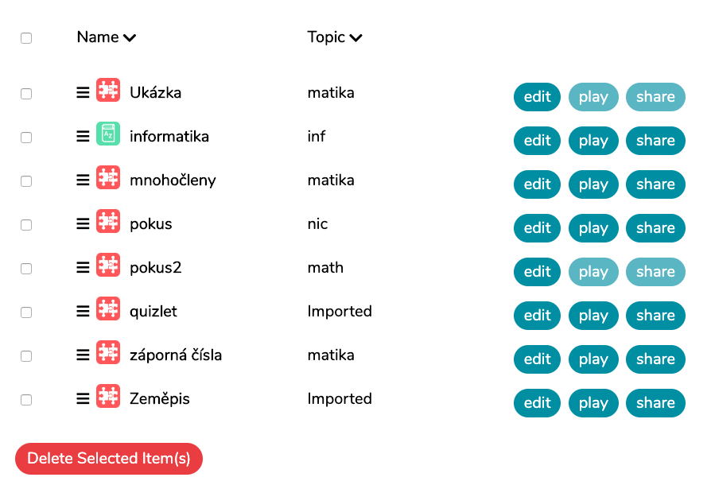Screen dimensions: 711x485
Task: Play the informatika set
Action: click(x=593, y=141)
